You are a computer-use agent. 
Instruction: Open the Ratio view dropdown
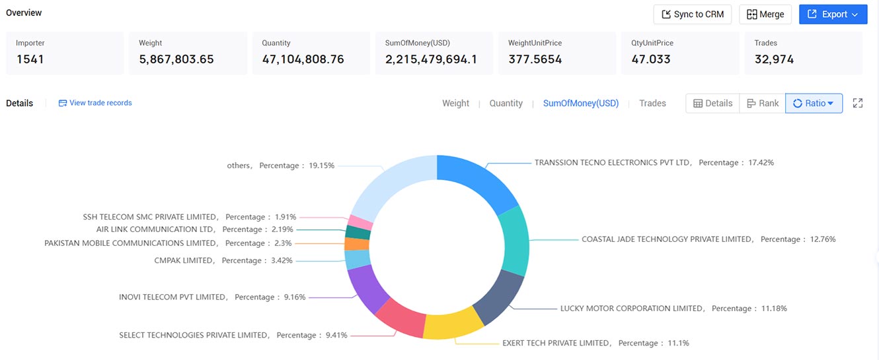point(814,104)
